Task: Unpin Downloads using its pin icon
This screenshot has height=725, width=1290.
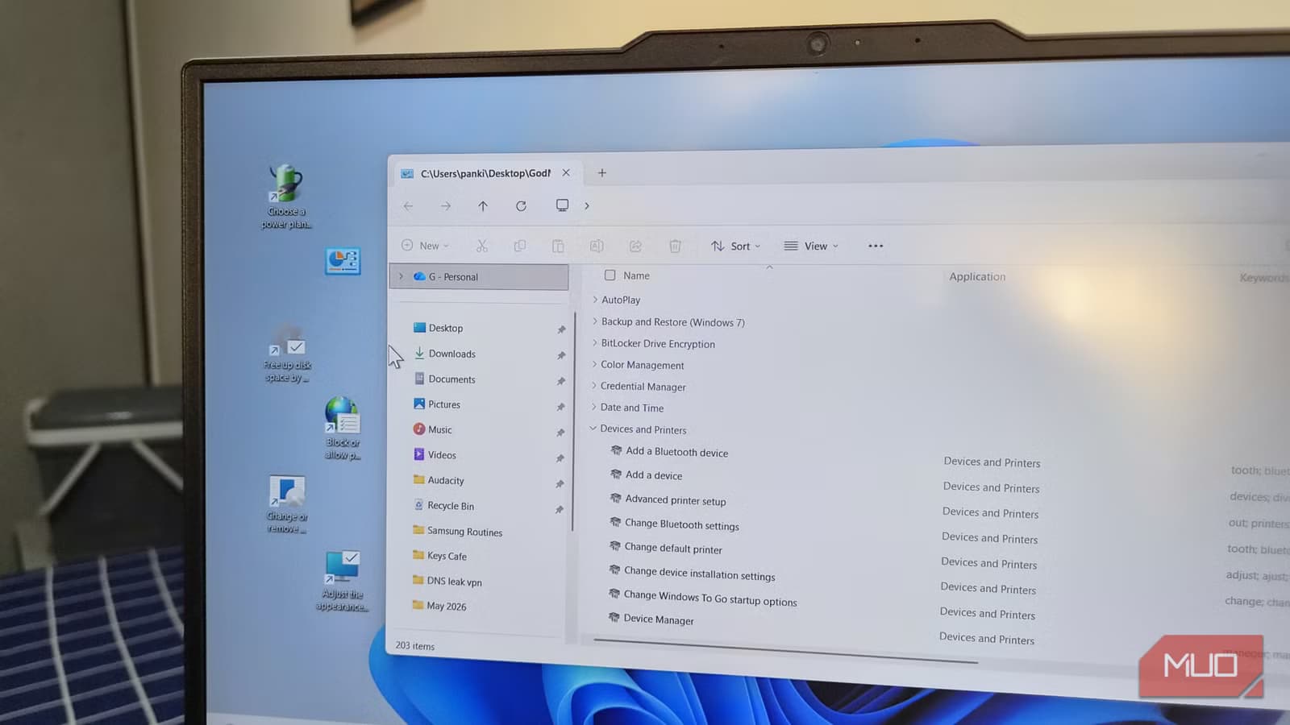Action: (x=561, y=355)
